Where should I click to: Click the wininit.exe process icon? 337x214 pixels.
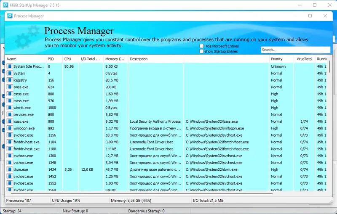(x=9, y=108)
